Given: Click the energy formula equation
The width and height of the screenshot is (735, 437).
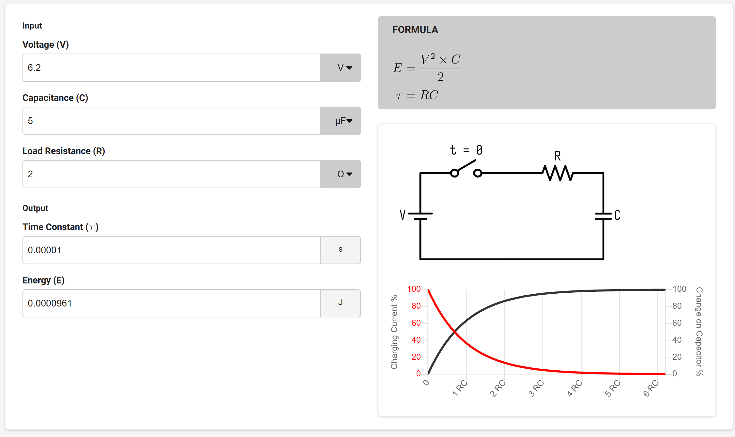Looking at the screenshot, I should pyautogui.click(x=427, y=68).
